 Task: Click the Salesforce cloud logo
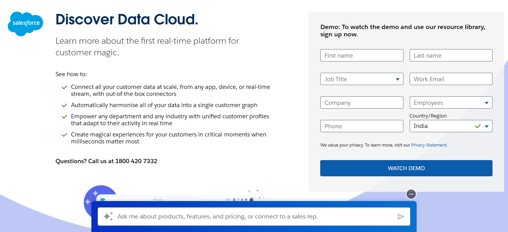(25, 24)
